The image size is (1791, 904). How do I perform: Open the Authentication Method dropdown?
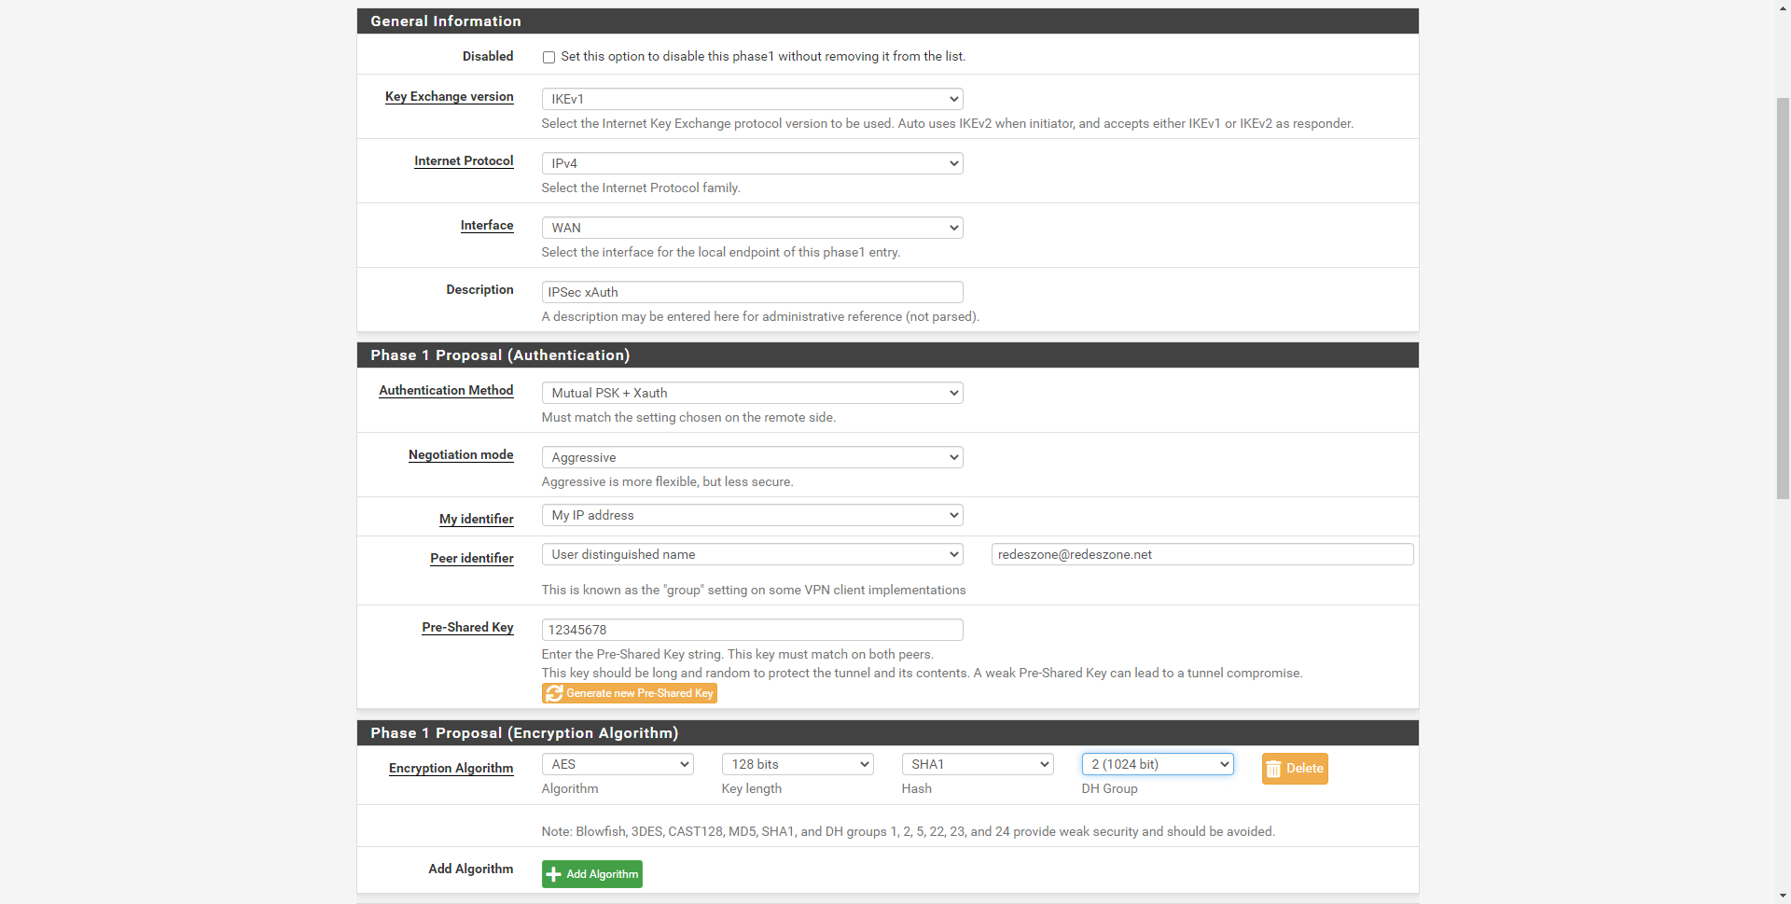(x=752, y=393)
